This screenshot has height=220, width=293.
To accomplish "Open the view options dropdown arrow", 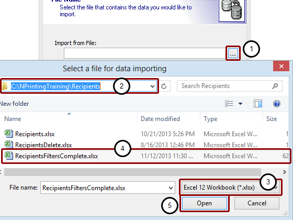I will (x=240, y=104).
